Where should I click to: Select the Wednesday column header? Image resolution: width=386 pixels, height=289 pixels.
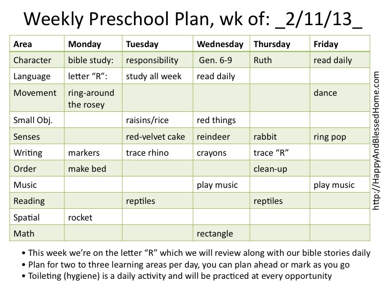220,44
